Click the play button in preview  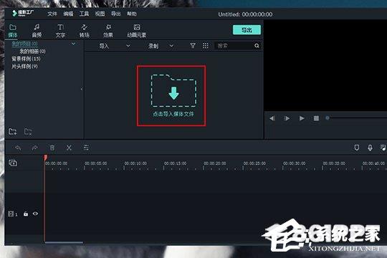click(302, 118)
